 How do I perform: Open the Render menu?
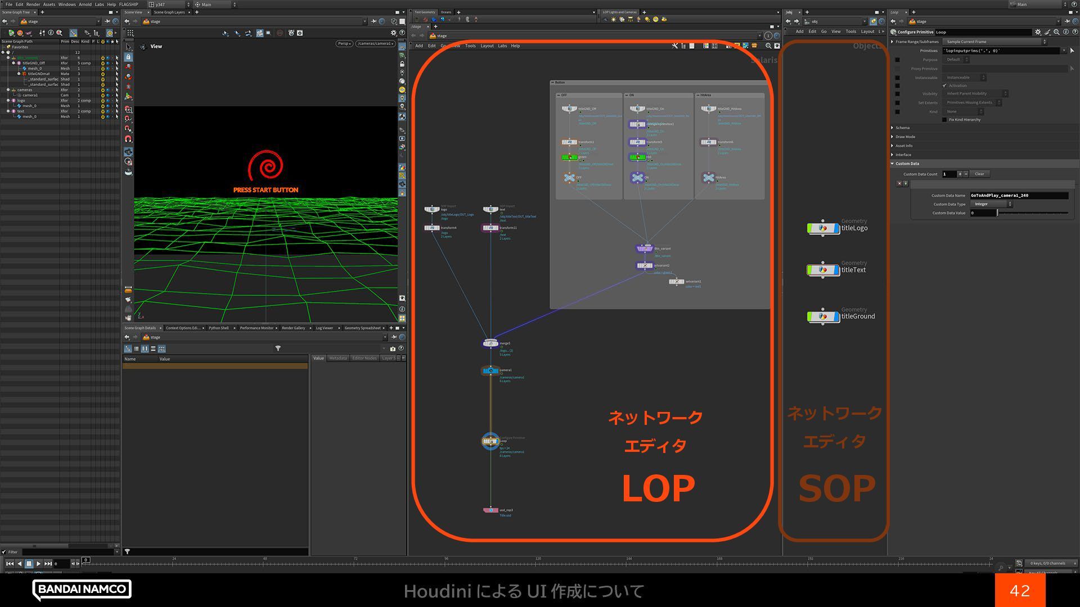click(33, 4)
